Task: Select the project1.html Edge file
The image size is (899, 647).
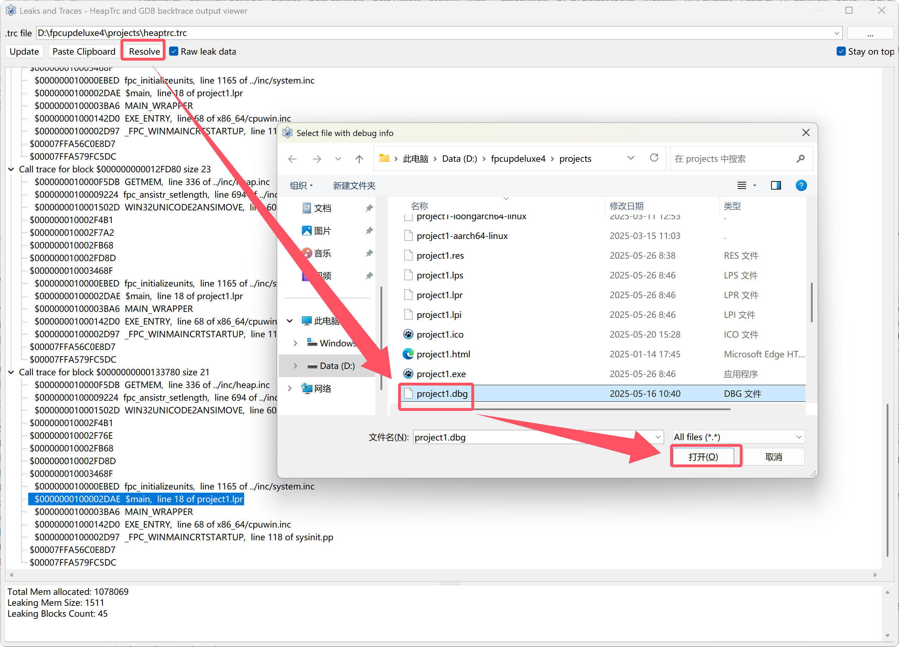Action: click(443, 354)
